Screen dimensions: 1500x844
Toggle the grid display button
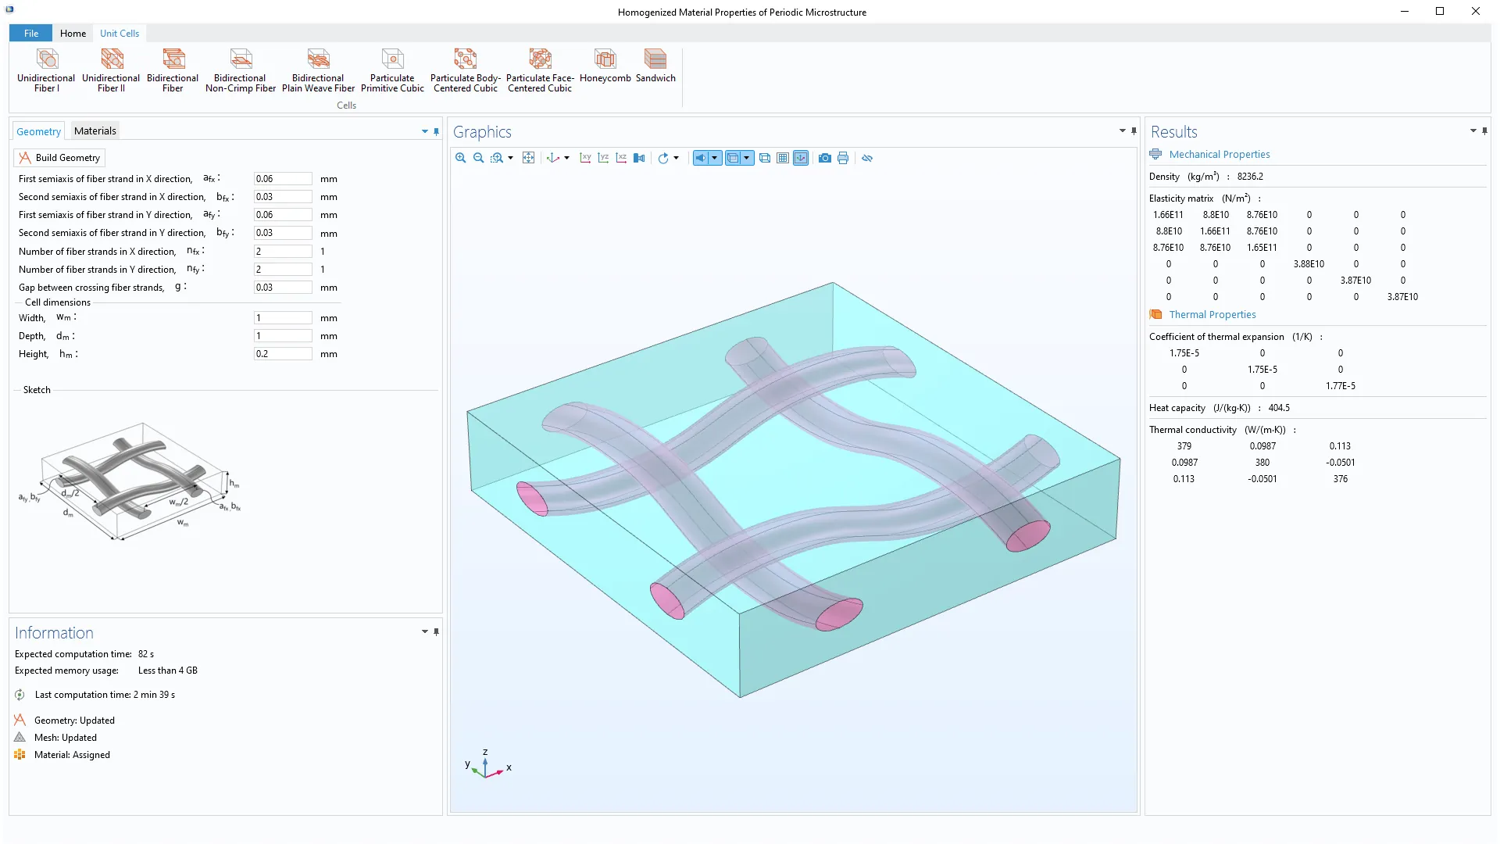pyautogui.click(x=783, y=158)
